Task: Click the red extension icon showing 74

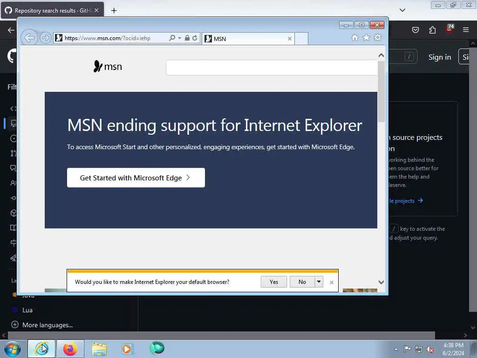Action: tap(450, 29)
